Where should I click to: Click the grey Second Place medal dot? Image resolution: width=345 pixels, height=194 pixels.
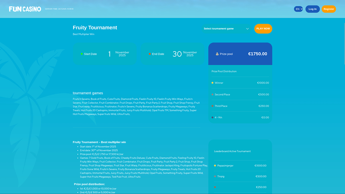212,94
